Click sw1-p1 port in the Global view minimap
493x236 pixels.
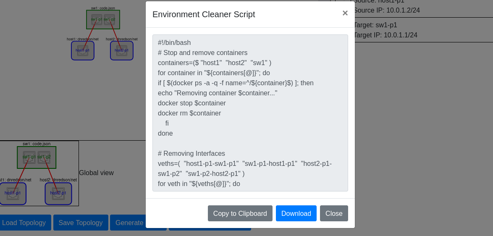pyautogui.click(x=29, y=157)
